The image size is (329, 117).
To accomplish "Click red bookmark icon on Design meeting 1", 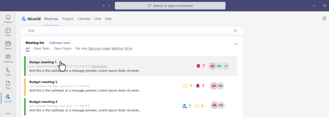I will pos(198,66).
